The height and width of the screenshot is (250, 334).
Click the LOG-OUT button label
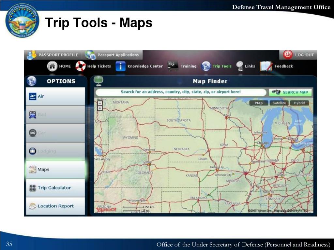[x=304, y=55]
